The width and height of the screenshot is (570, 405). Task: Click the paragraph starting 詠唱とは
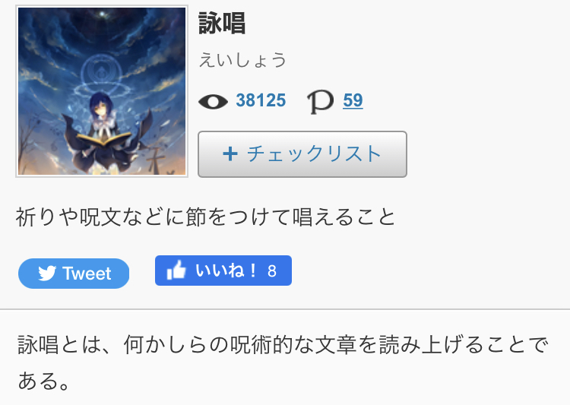click(x=283, y=362)
